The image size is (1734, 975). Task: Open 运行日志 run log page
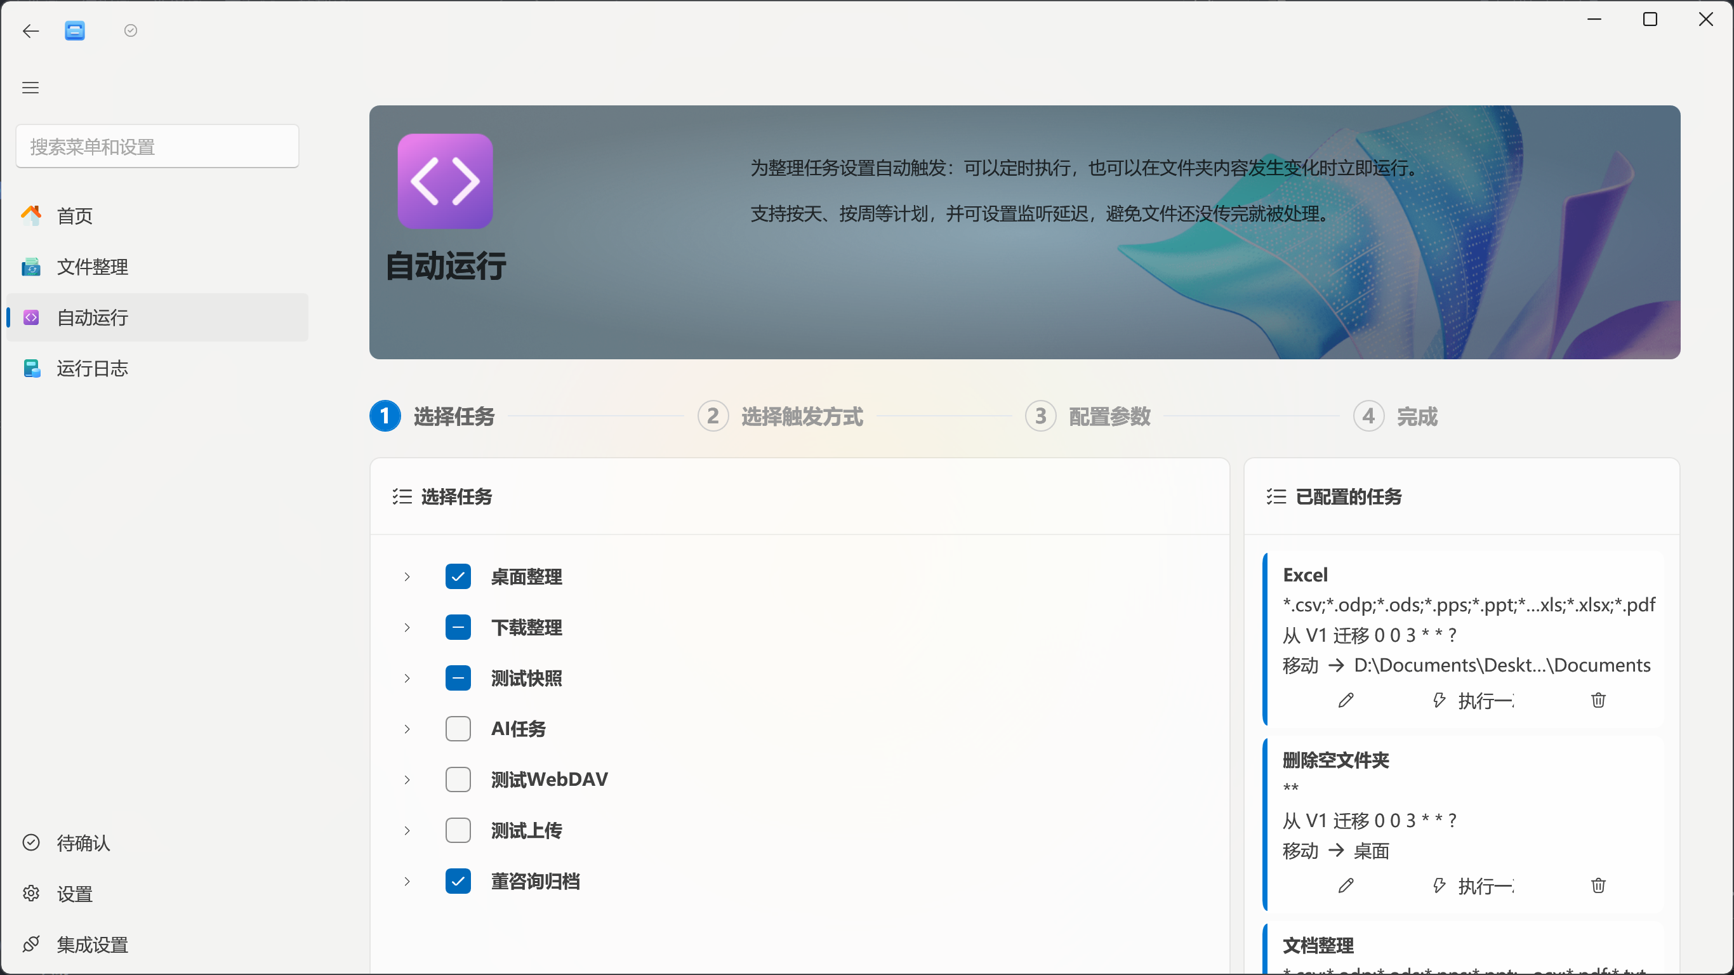pos(157,368)
